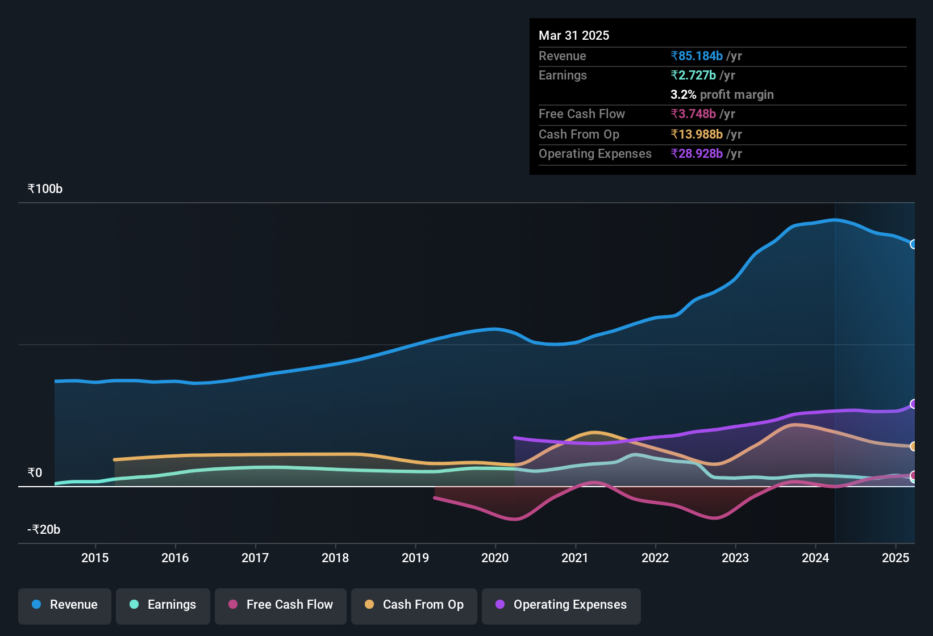Click the 3.2% profit margin text
The height and width of the screenshot is (636, 933).
[722, 95]
